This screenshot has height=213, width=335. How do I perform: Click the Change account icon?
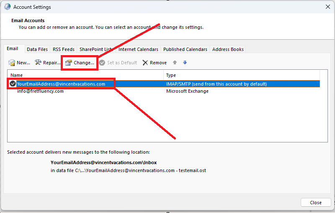pyautogui.click(x=68, y=63)
